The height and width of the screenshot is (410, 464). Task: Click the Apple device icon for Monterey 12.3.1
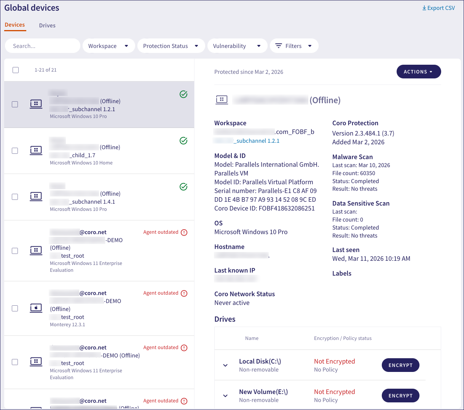pos(36,308)
